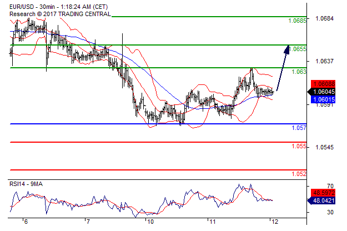Image resolution: width=347 pixels, height=231 pixels.
Task: Click the red 1.052 support label
Action: (x=299, y=174)
